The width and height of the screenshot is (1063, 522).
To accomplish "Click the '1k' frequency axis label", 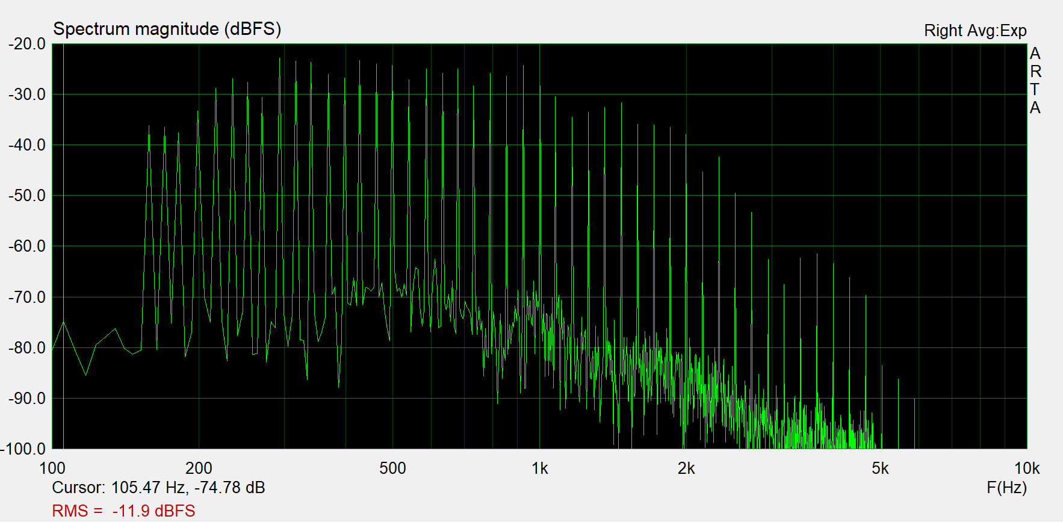I will pyautogui.click(x=540, y=468).
